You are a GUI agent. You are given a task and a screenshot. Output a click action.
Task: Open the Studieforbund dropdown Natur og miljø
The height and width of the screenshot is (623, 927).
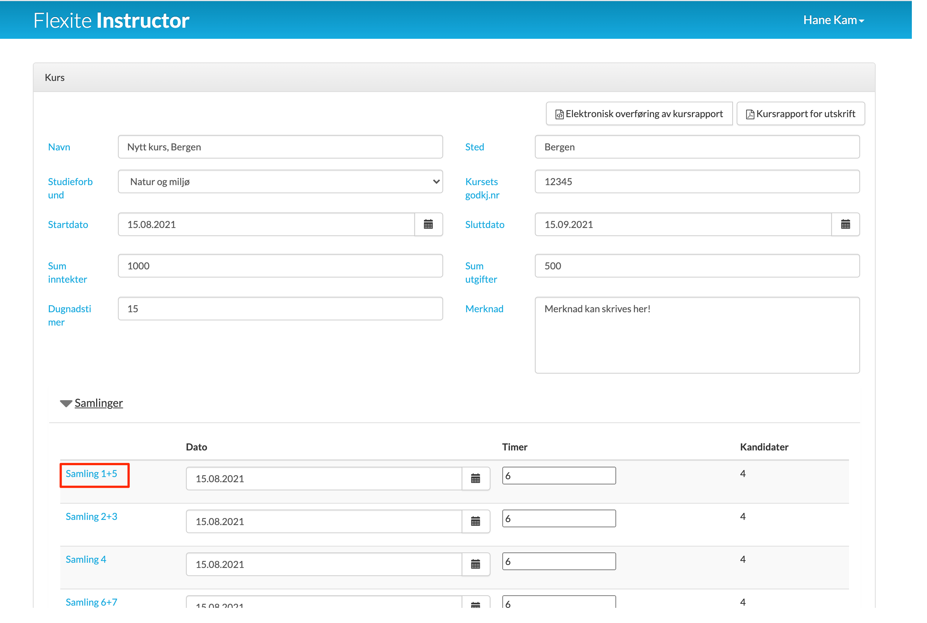point(280,182)
